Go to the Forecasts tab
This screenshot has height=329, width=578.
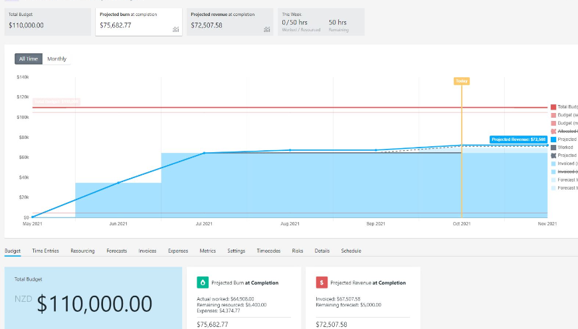(116, 251)
